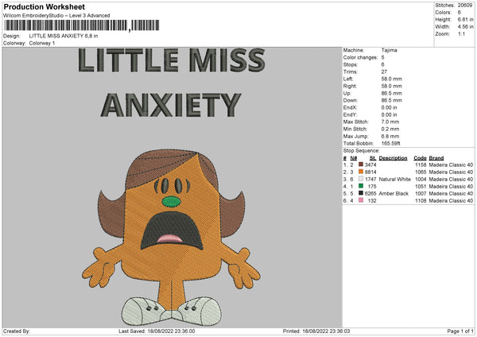Click stitch count 3474 in row 1
Screen dimensions: 477x337
(x=370, y=165)
